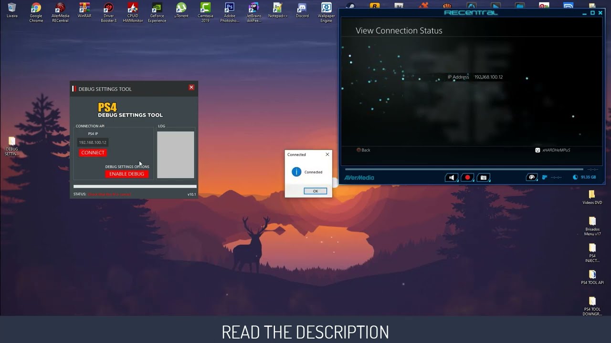Screen dimensions: 611x343
Task: Select the Adobe Photoshop desktop icon
Action: coord(230,12)
